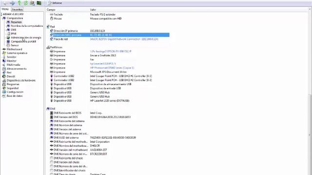312x175 pixels.
Task: Open the Intel(R) 82579V Gigabit Network Connection link
Action: (x=124, y=39)
